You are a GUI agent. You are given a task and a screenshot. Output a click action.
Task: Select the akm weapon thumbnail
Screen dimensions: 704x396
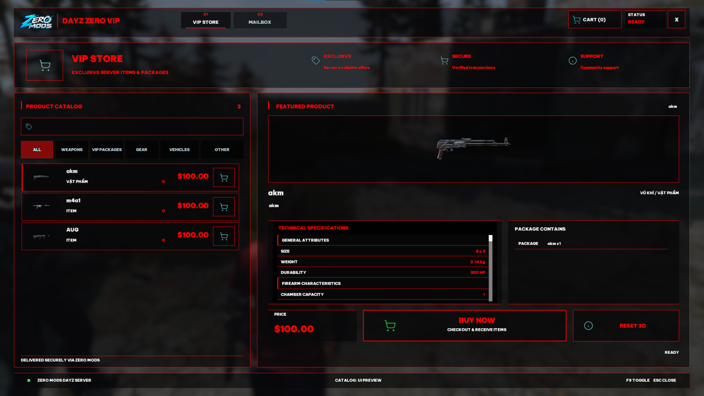[41, 177]
